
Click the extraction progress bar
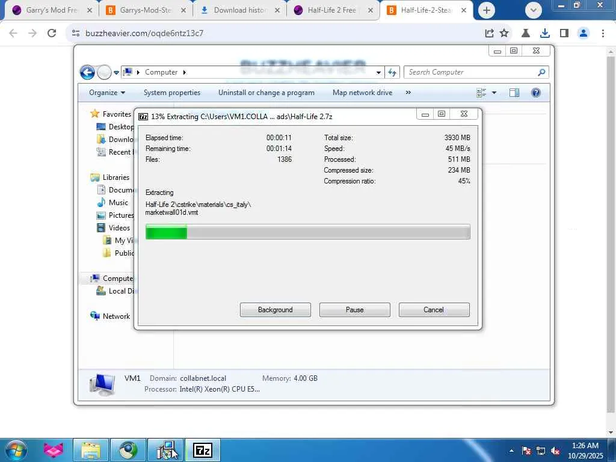click(307, 232)
